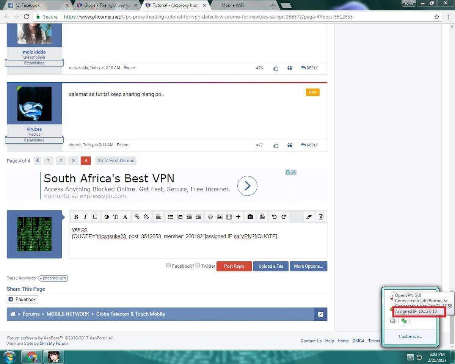Screen dimensions: 455x364
Task: Click reply message text area
Action: pyautogui.click(x=198, y=240)
